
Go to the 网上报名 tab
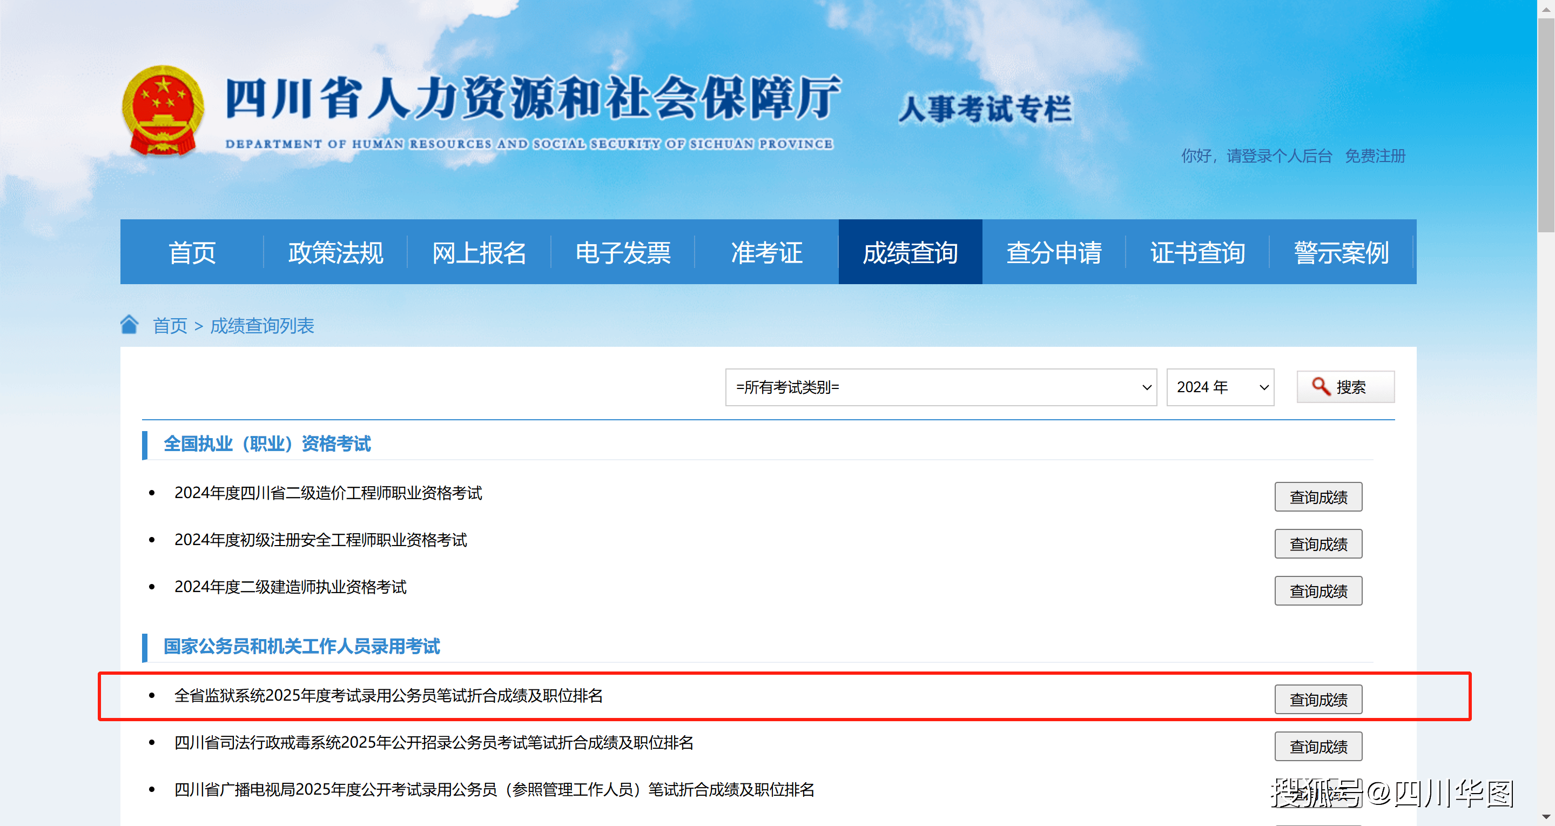coord(479,252)
